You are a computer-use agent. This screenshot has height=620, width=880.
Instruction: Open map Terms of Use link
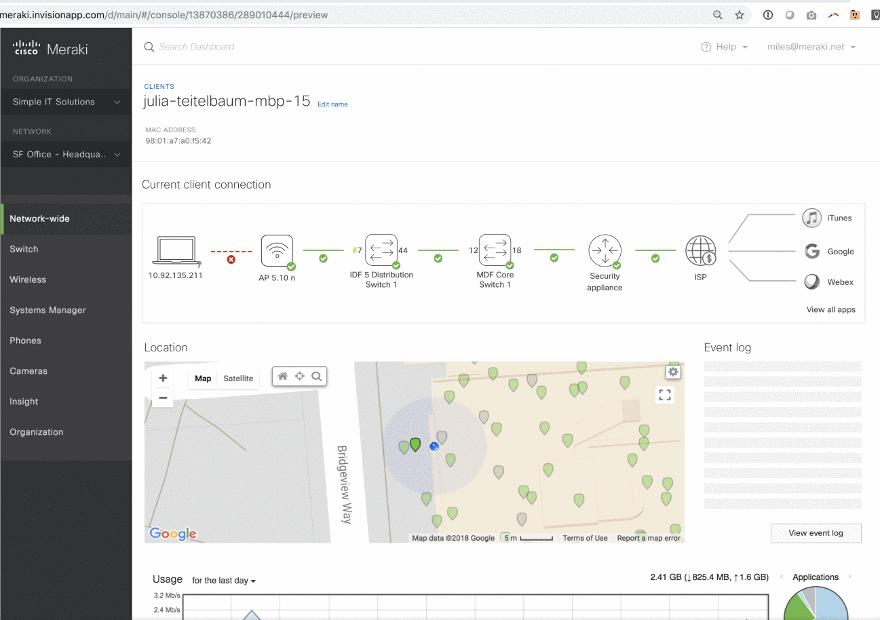[585, 538]
